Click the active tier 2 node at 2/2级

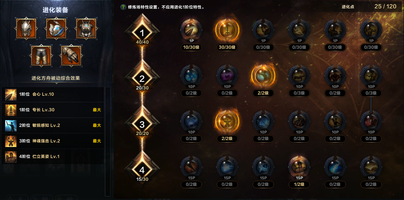(263, 76)
